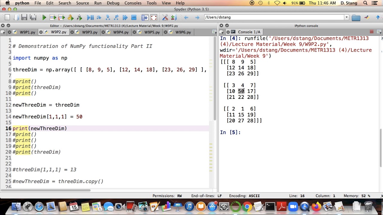
Task: Click the print(newThreeDim) line
Action: pos(40,128)
